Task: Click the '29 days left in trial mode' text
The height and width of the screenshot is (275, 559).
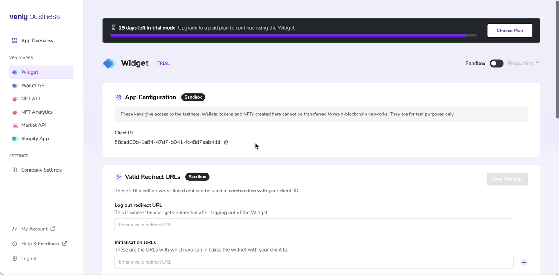Action: (147, 27)
